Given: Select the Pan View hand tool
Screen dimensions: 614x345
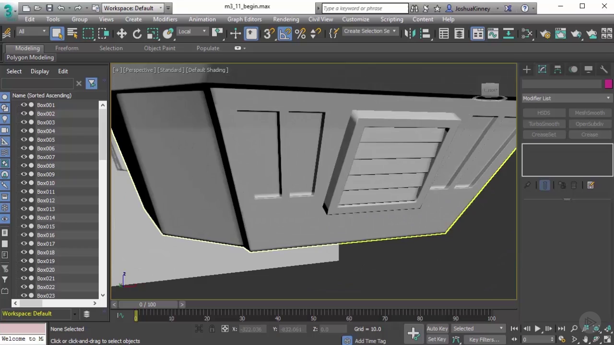Looking at the screenshot, I should pyautogui.click(x=585, y=339).
